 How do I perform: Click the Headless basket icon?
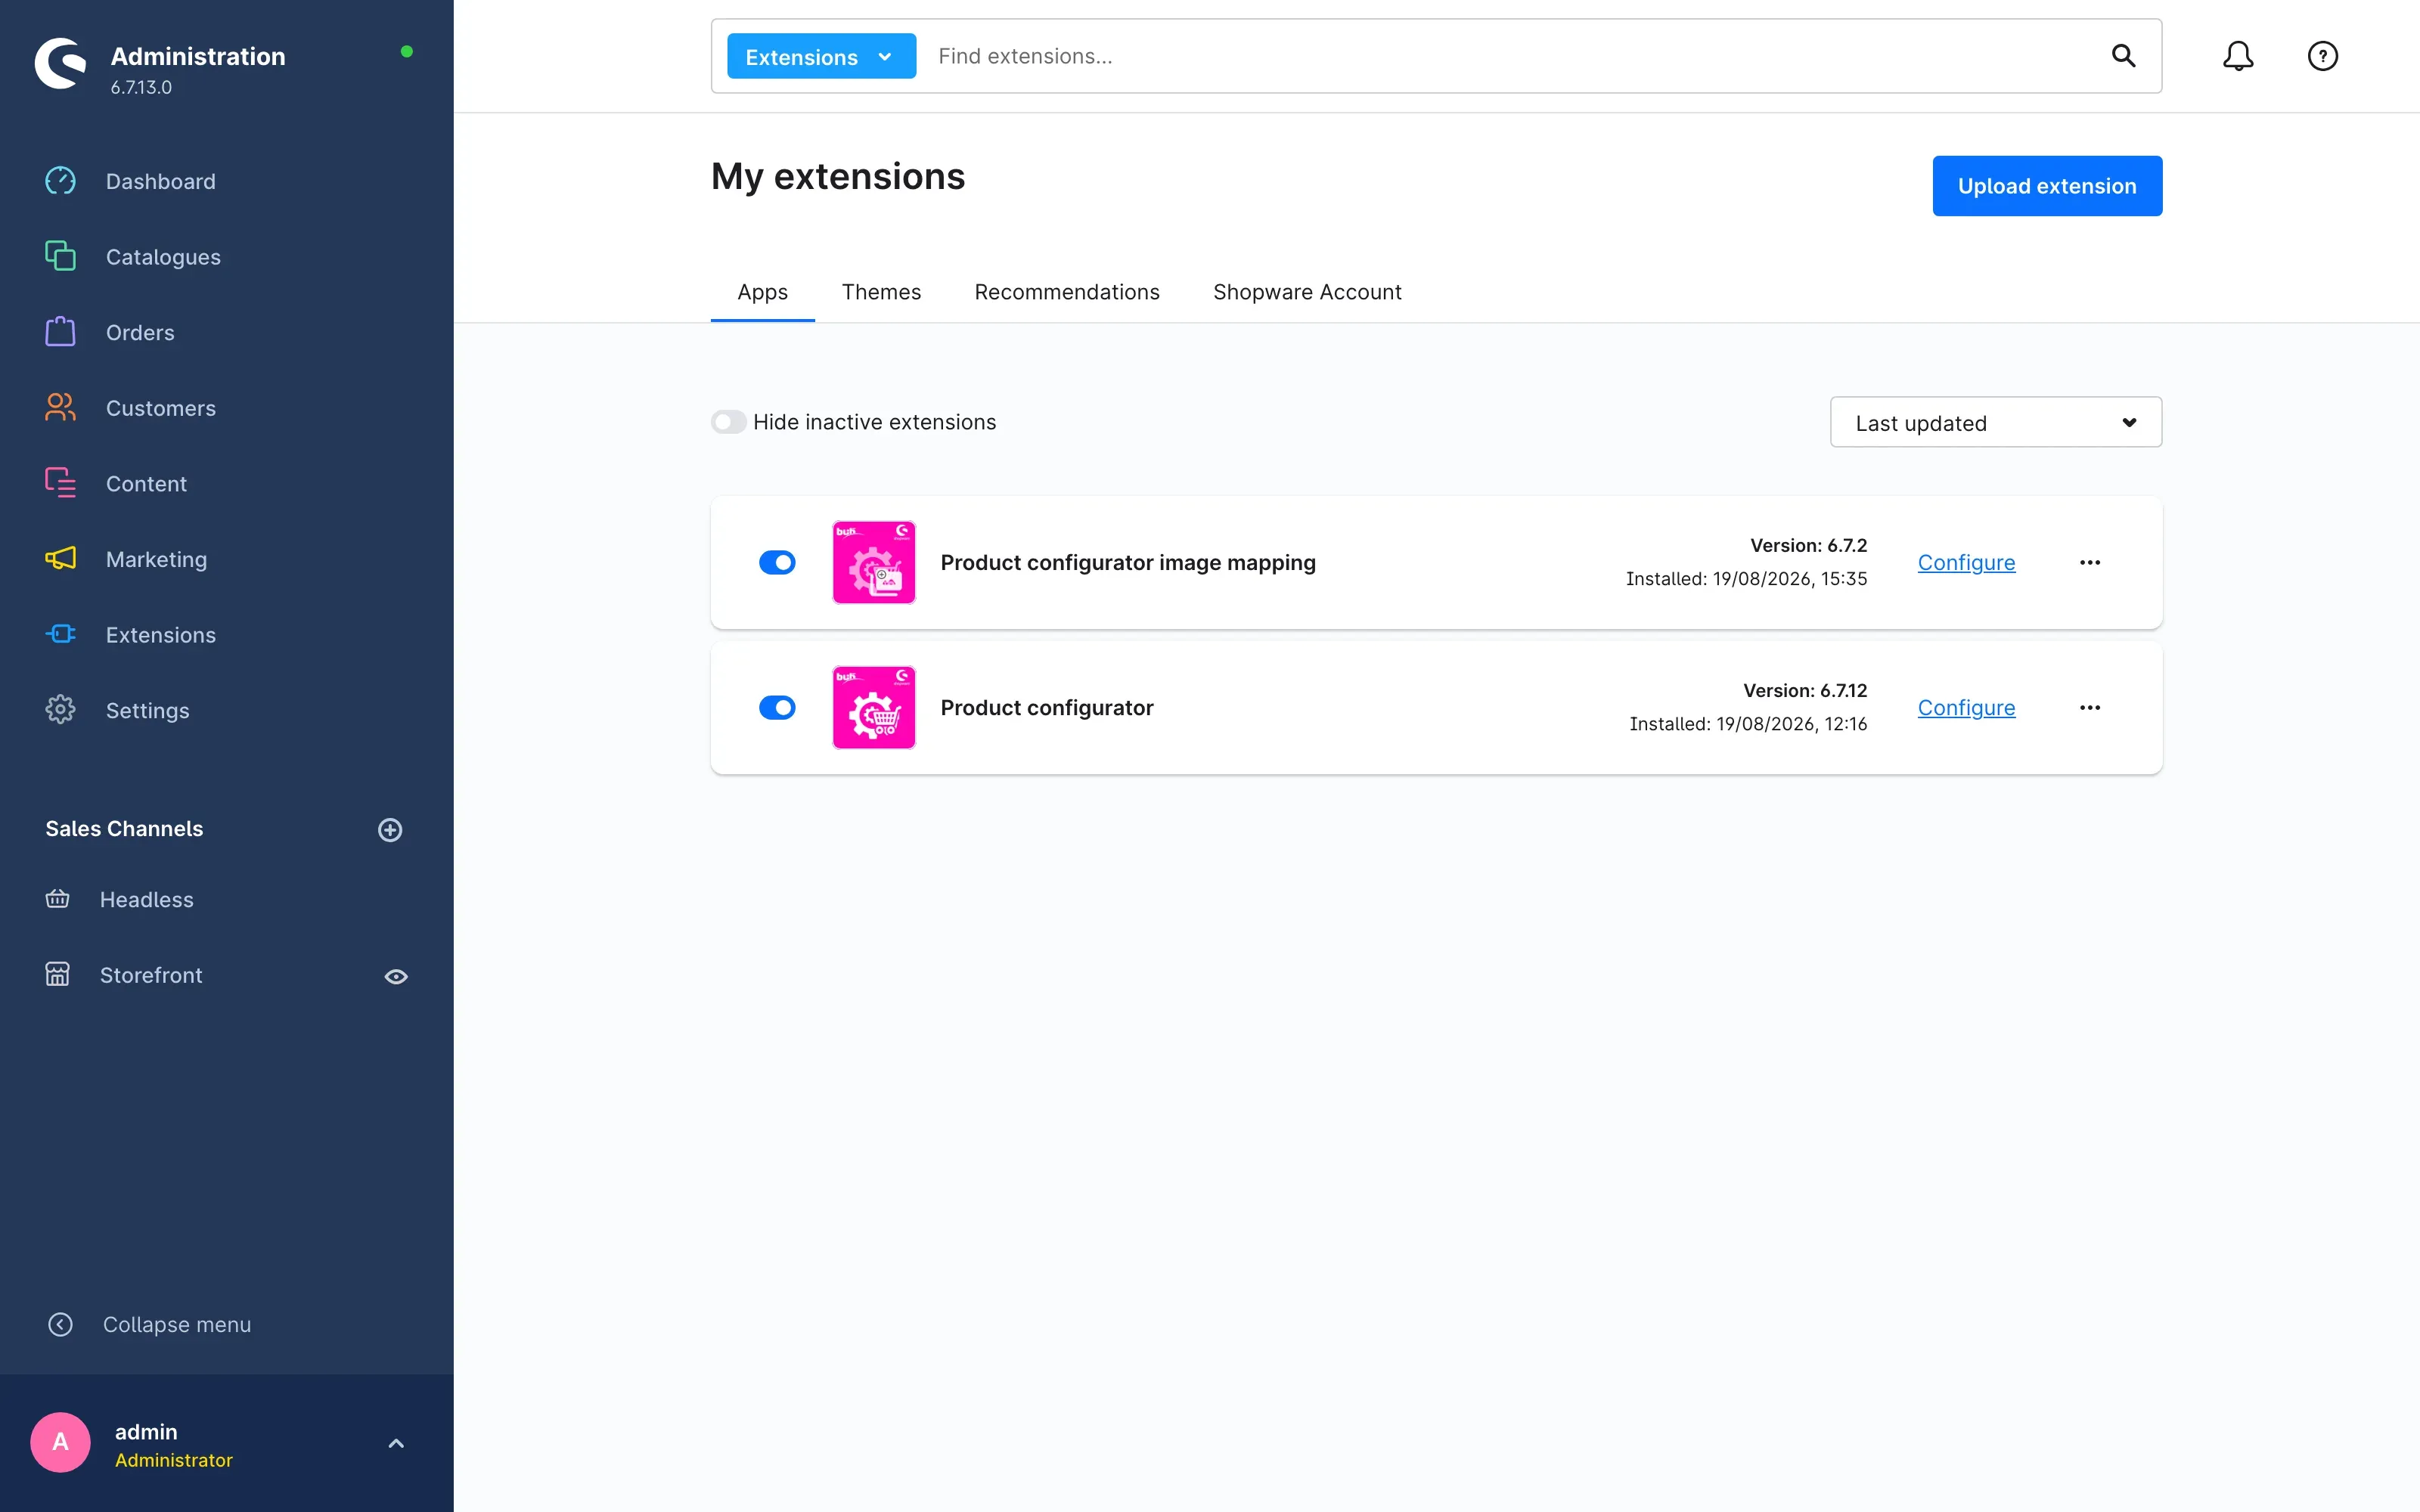(x=58, y=898)
